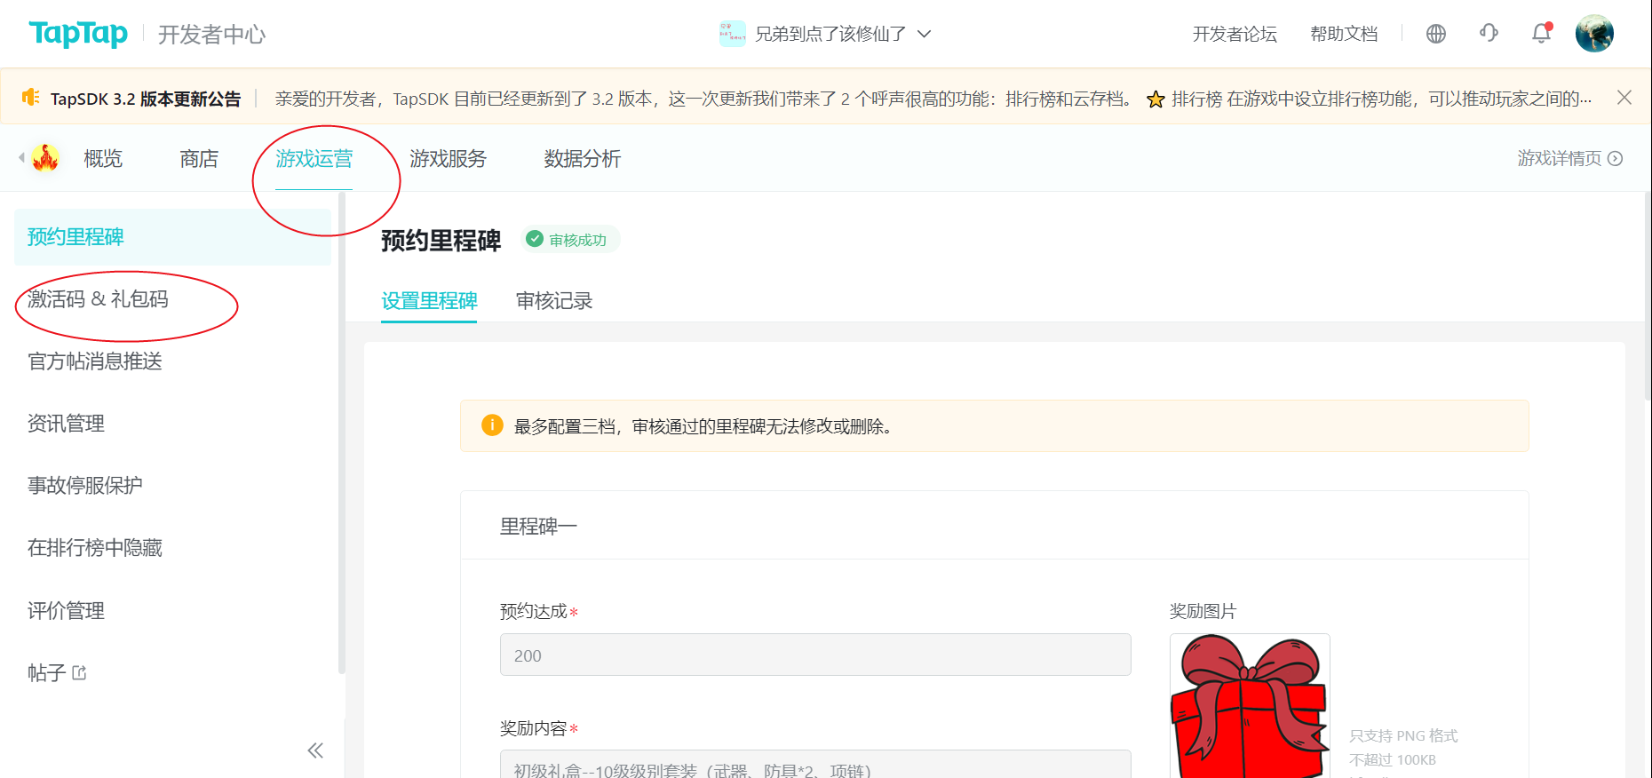This screenshot has height=778, width=1652.
Task: Select the 设置里程碑 sub-tab
Action: (429, 301)
